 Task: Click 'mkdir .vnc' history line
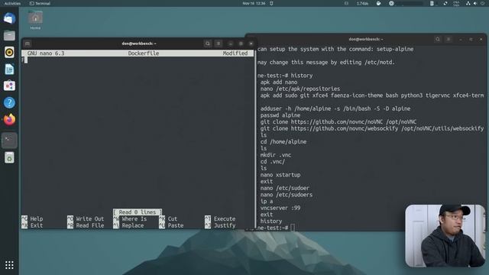pyautogui.click(x=276, y=155)
